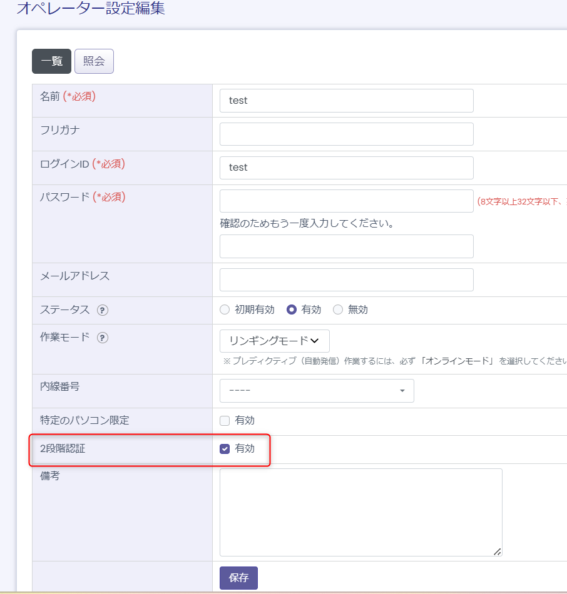
Task: Switch to the 照会 tab
Action: [94, 61]
